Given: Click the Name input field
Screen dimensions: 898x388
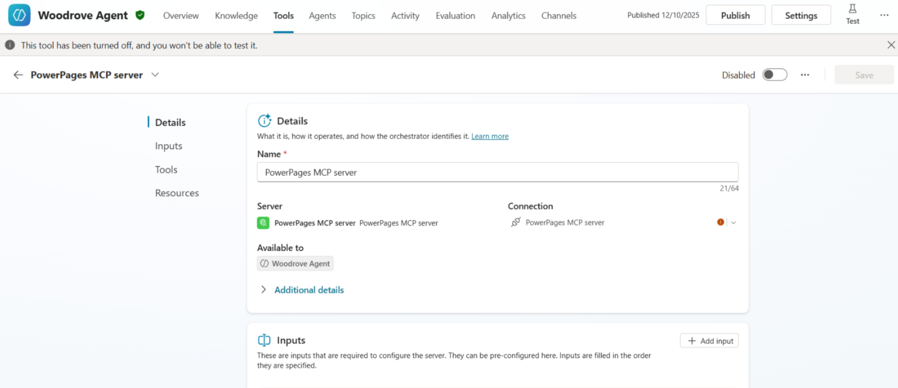Looking at the screenshot, I should [497, 172].
